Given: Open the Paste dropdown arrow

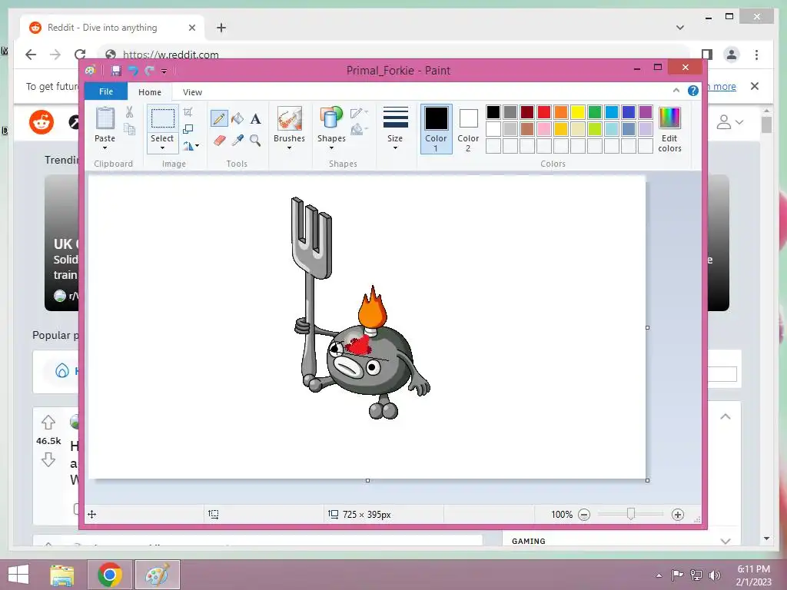Looking at the screenshot, I should click(x=105, y=148).
